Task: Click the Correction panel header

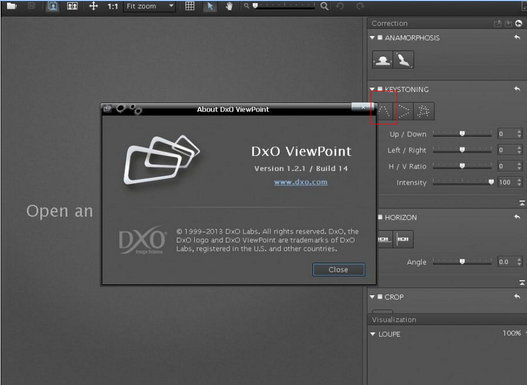Action: point(447,23)
